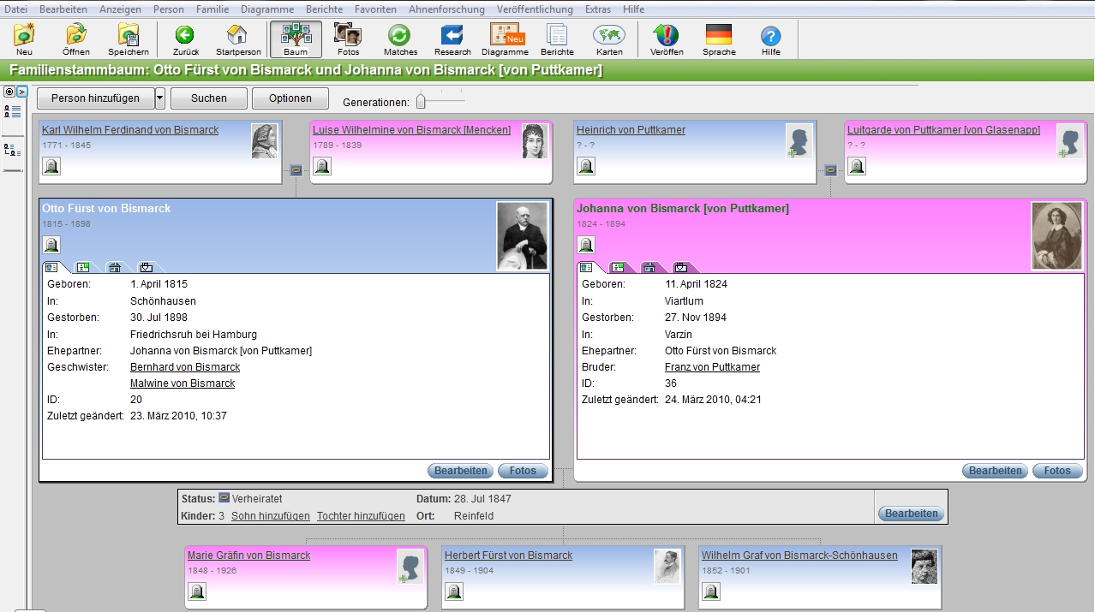The width and height of the screenshot is (1095, 612).
Task: Click Sprache German flag icon
Action: (719, 39)
